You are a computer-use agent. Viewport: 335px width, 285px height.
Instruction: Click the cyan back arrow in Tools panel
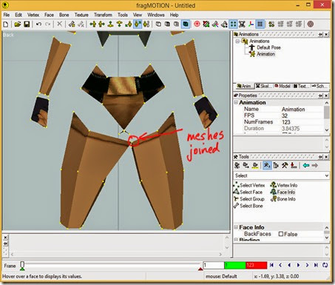[x=306, y=165]
